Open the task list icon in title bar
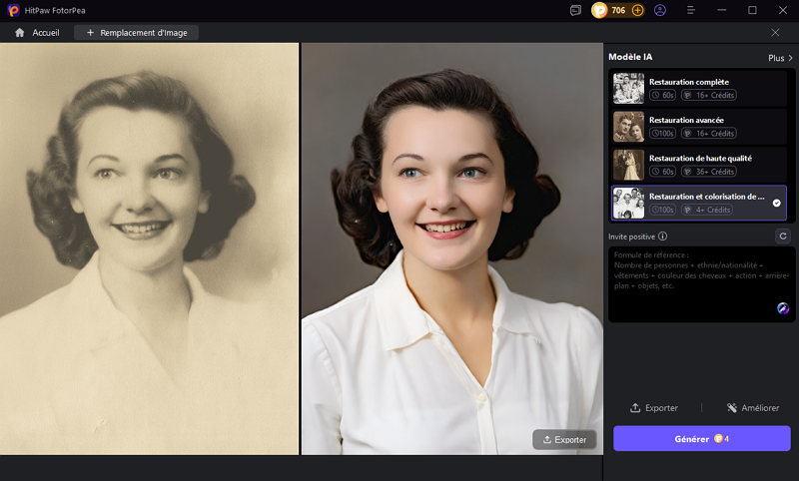Viewport: 799px width, 481px height. [x=575, y=10]
